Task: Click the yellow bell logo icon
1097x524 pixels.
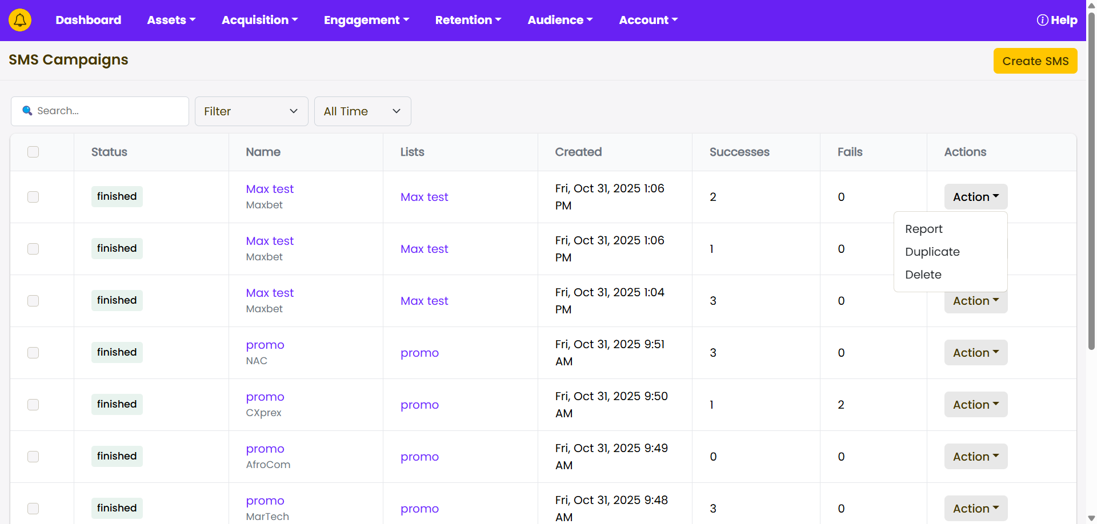Action: click(x=20, y=21)
